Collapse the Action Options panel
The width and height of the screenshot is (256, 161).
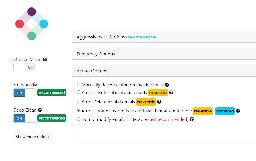coord(164,71)
